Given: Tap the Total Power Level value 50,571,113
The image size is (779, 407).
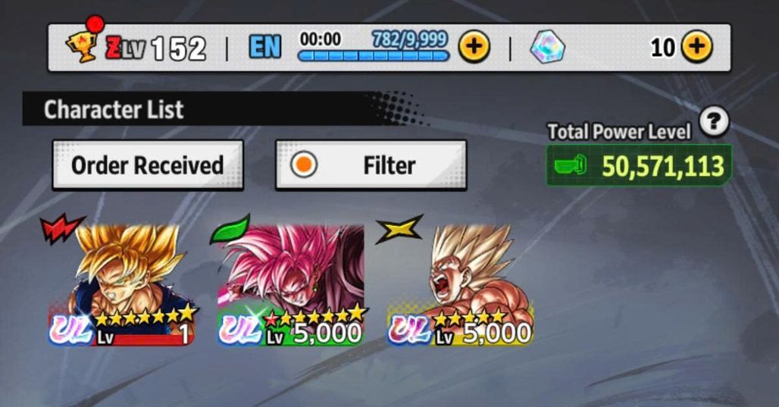Looking at the screenshot, I should click(663, 166).
